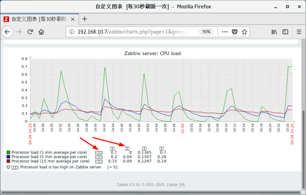Click the 14:42 time axis label
The width and height of the screenshot is (306, 195).
(x=104, y=128)
